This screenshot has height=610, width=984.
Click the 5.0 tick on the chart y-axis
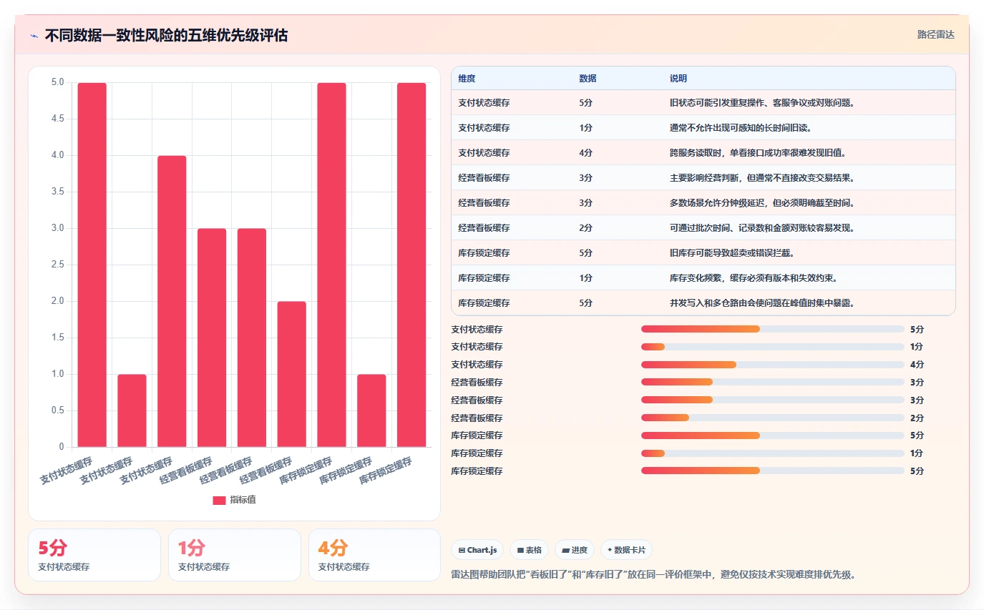(x=57, y=82)
